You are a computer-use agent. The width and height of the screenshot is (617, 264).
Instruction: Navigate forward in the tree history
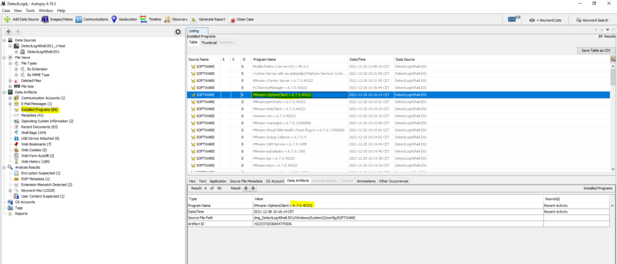[x=17, y=32]
